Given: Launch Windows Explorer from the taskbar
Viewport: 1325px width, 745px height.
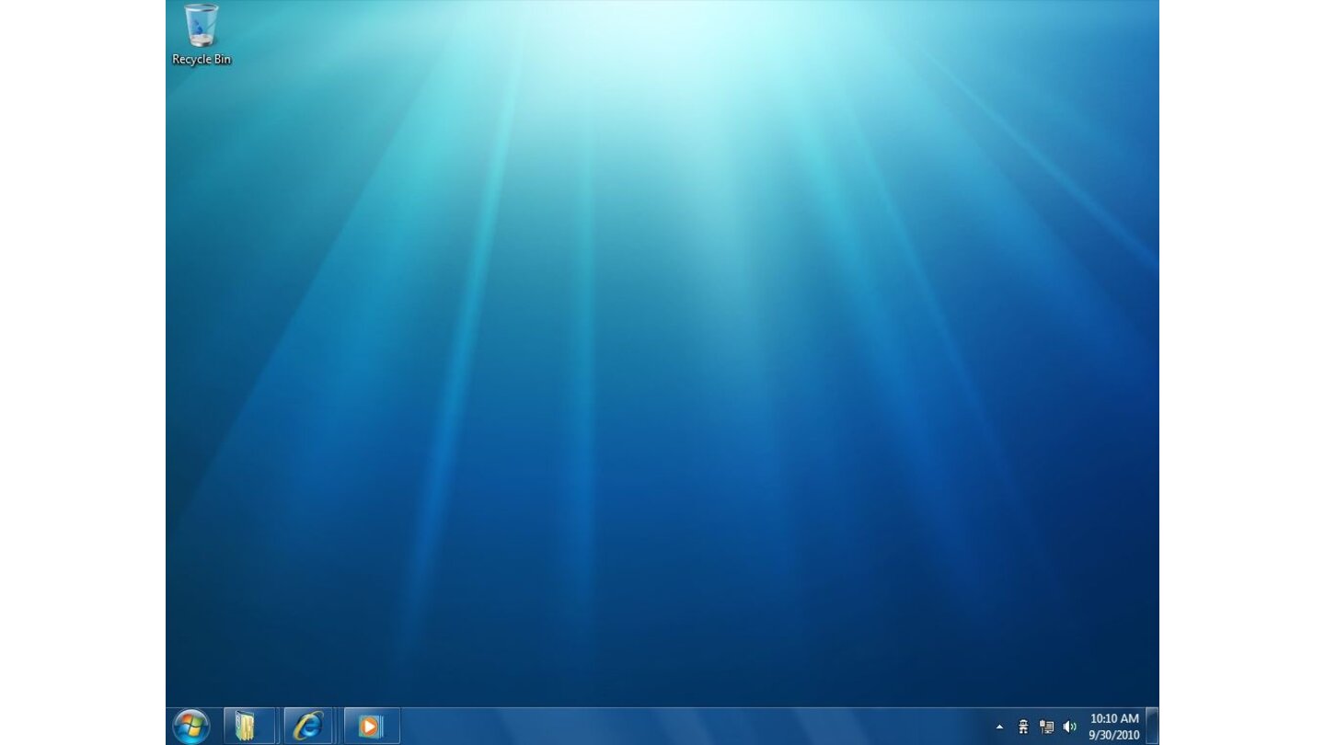Looking at the screenshot, I should 249,727.
